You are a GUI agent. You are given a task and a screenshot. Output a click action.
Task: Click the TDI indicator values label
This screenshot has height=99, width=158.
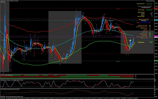click(10, 89)
